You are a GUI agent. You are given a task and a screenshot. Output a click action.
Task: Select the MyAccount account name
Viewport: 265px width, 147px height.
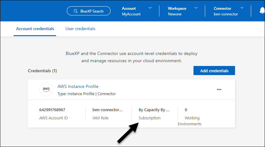(x=131, y=14)
